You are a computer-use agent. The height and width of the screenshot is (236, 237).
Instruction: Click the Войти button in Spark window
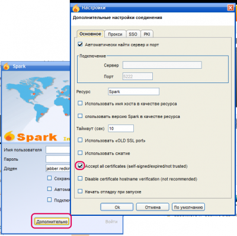coord(111,222)
